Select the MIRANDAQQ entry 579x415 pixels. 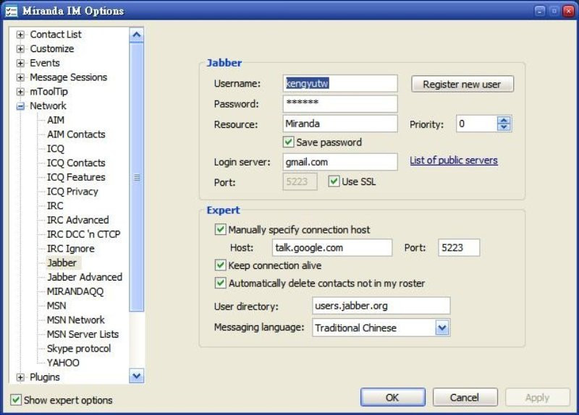75,292
